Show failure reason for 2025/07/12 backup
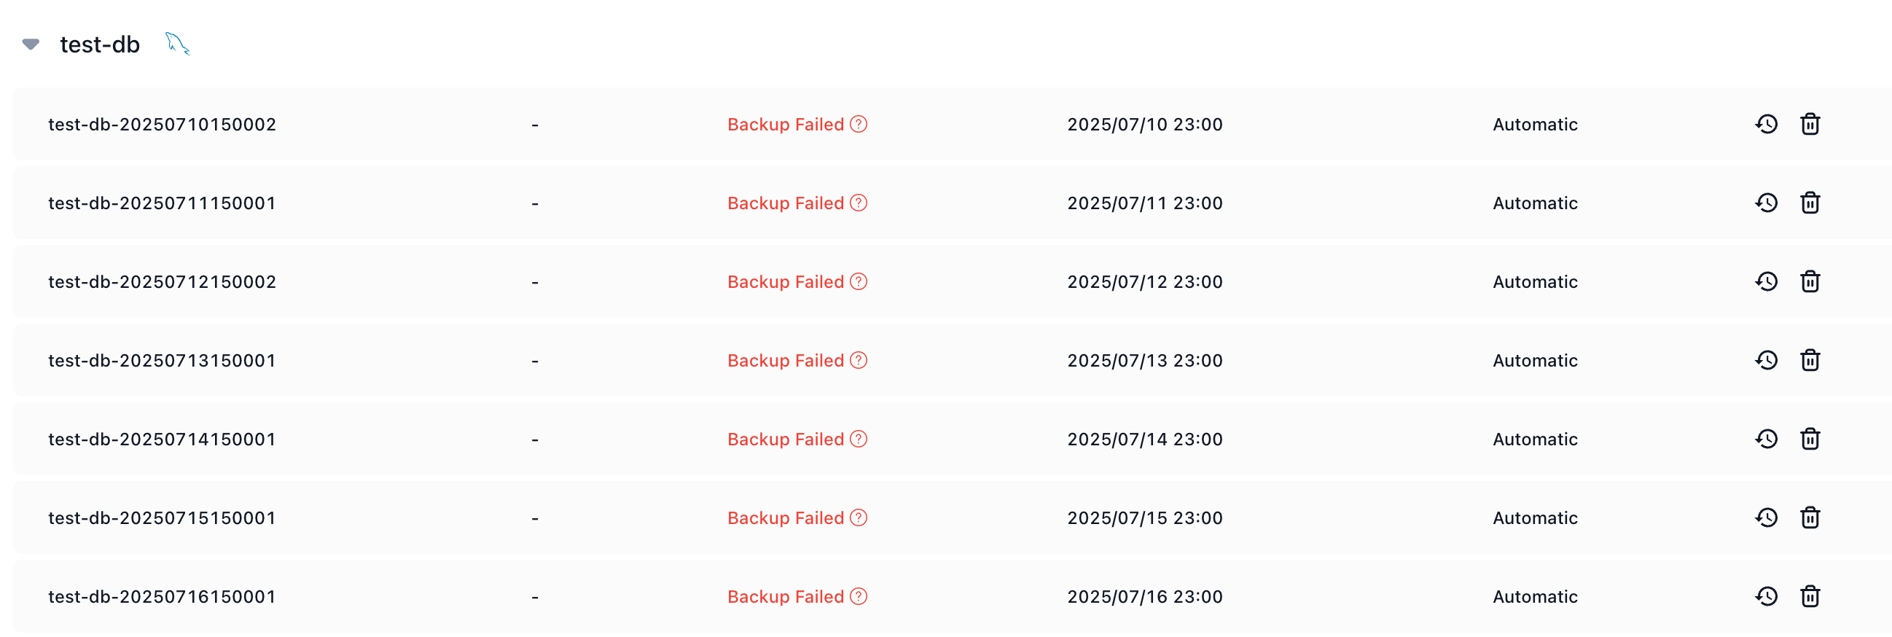1892x637 pixels. point(859,281)
